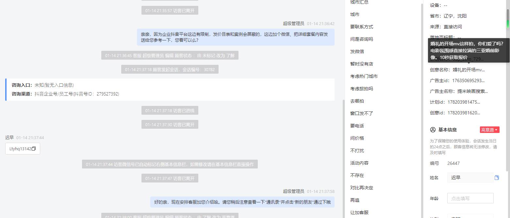This screenshot has height=218, width=510.
Task: Copy the customer name 迟早
Action: click(x=497, y=178)
